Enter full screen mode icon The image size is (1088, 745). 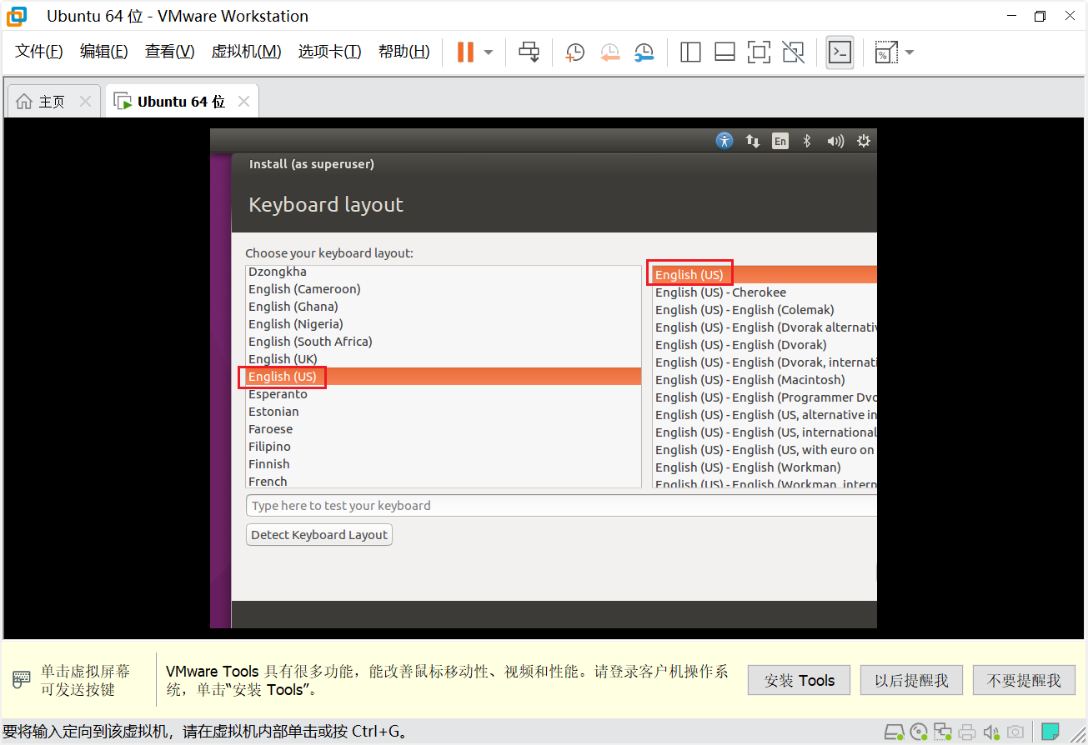click(759, 52)
